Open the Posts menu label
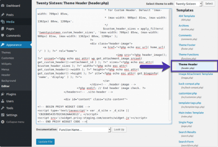Viewport: 218px width, 147px height. 10,15
